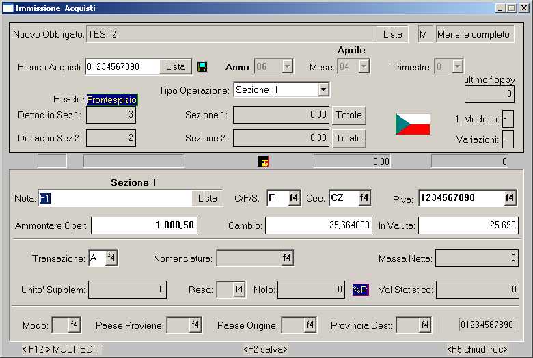The width and height of the screenshot is (533, 358).
Task: Click the M button near Mensile completo
Action: point(424,34)
